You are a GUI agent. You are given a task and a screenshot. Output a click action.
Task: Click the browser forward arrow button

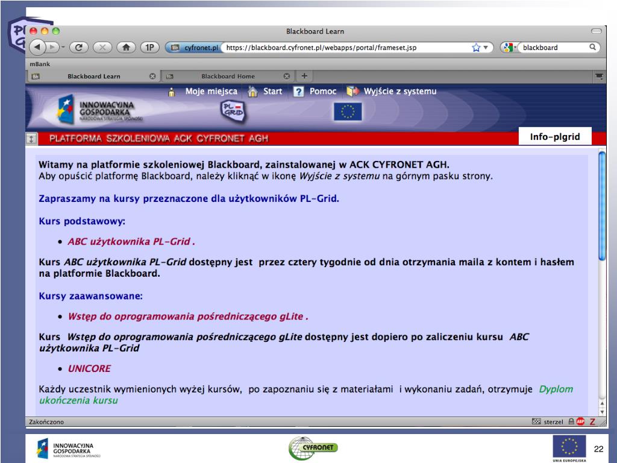(x=52, y=48)
